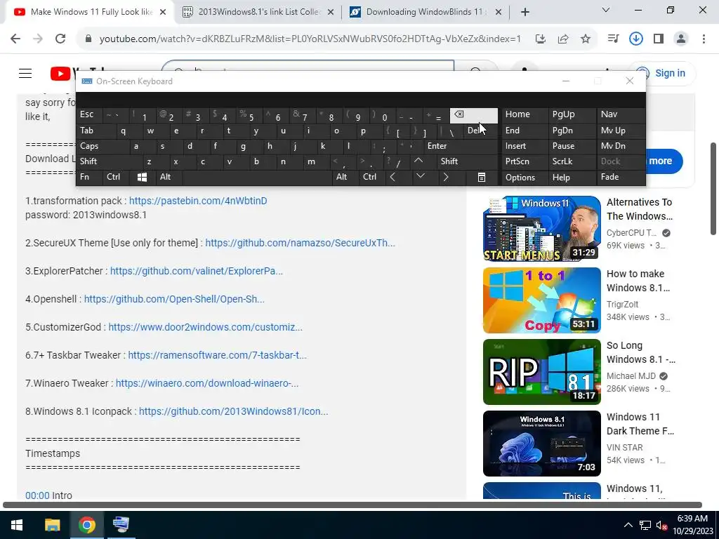
Task: Click the horizontal page scrollbar
Action: (x=352, y=505)
